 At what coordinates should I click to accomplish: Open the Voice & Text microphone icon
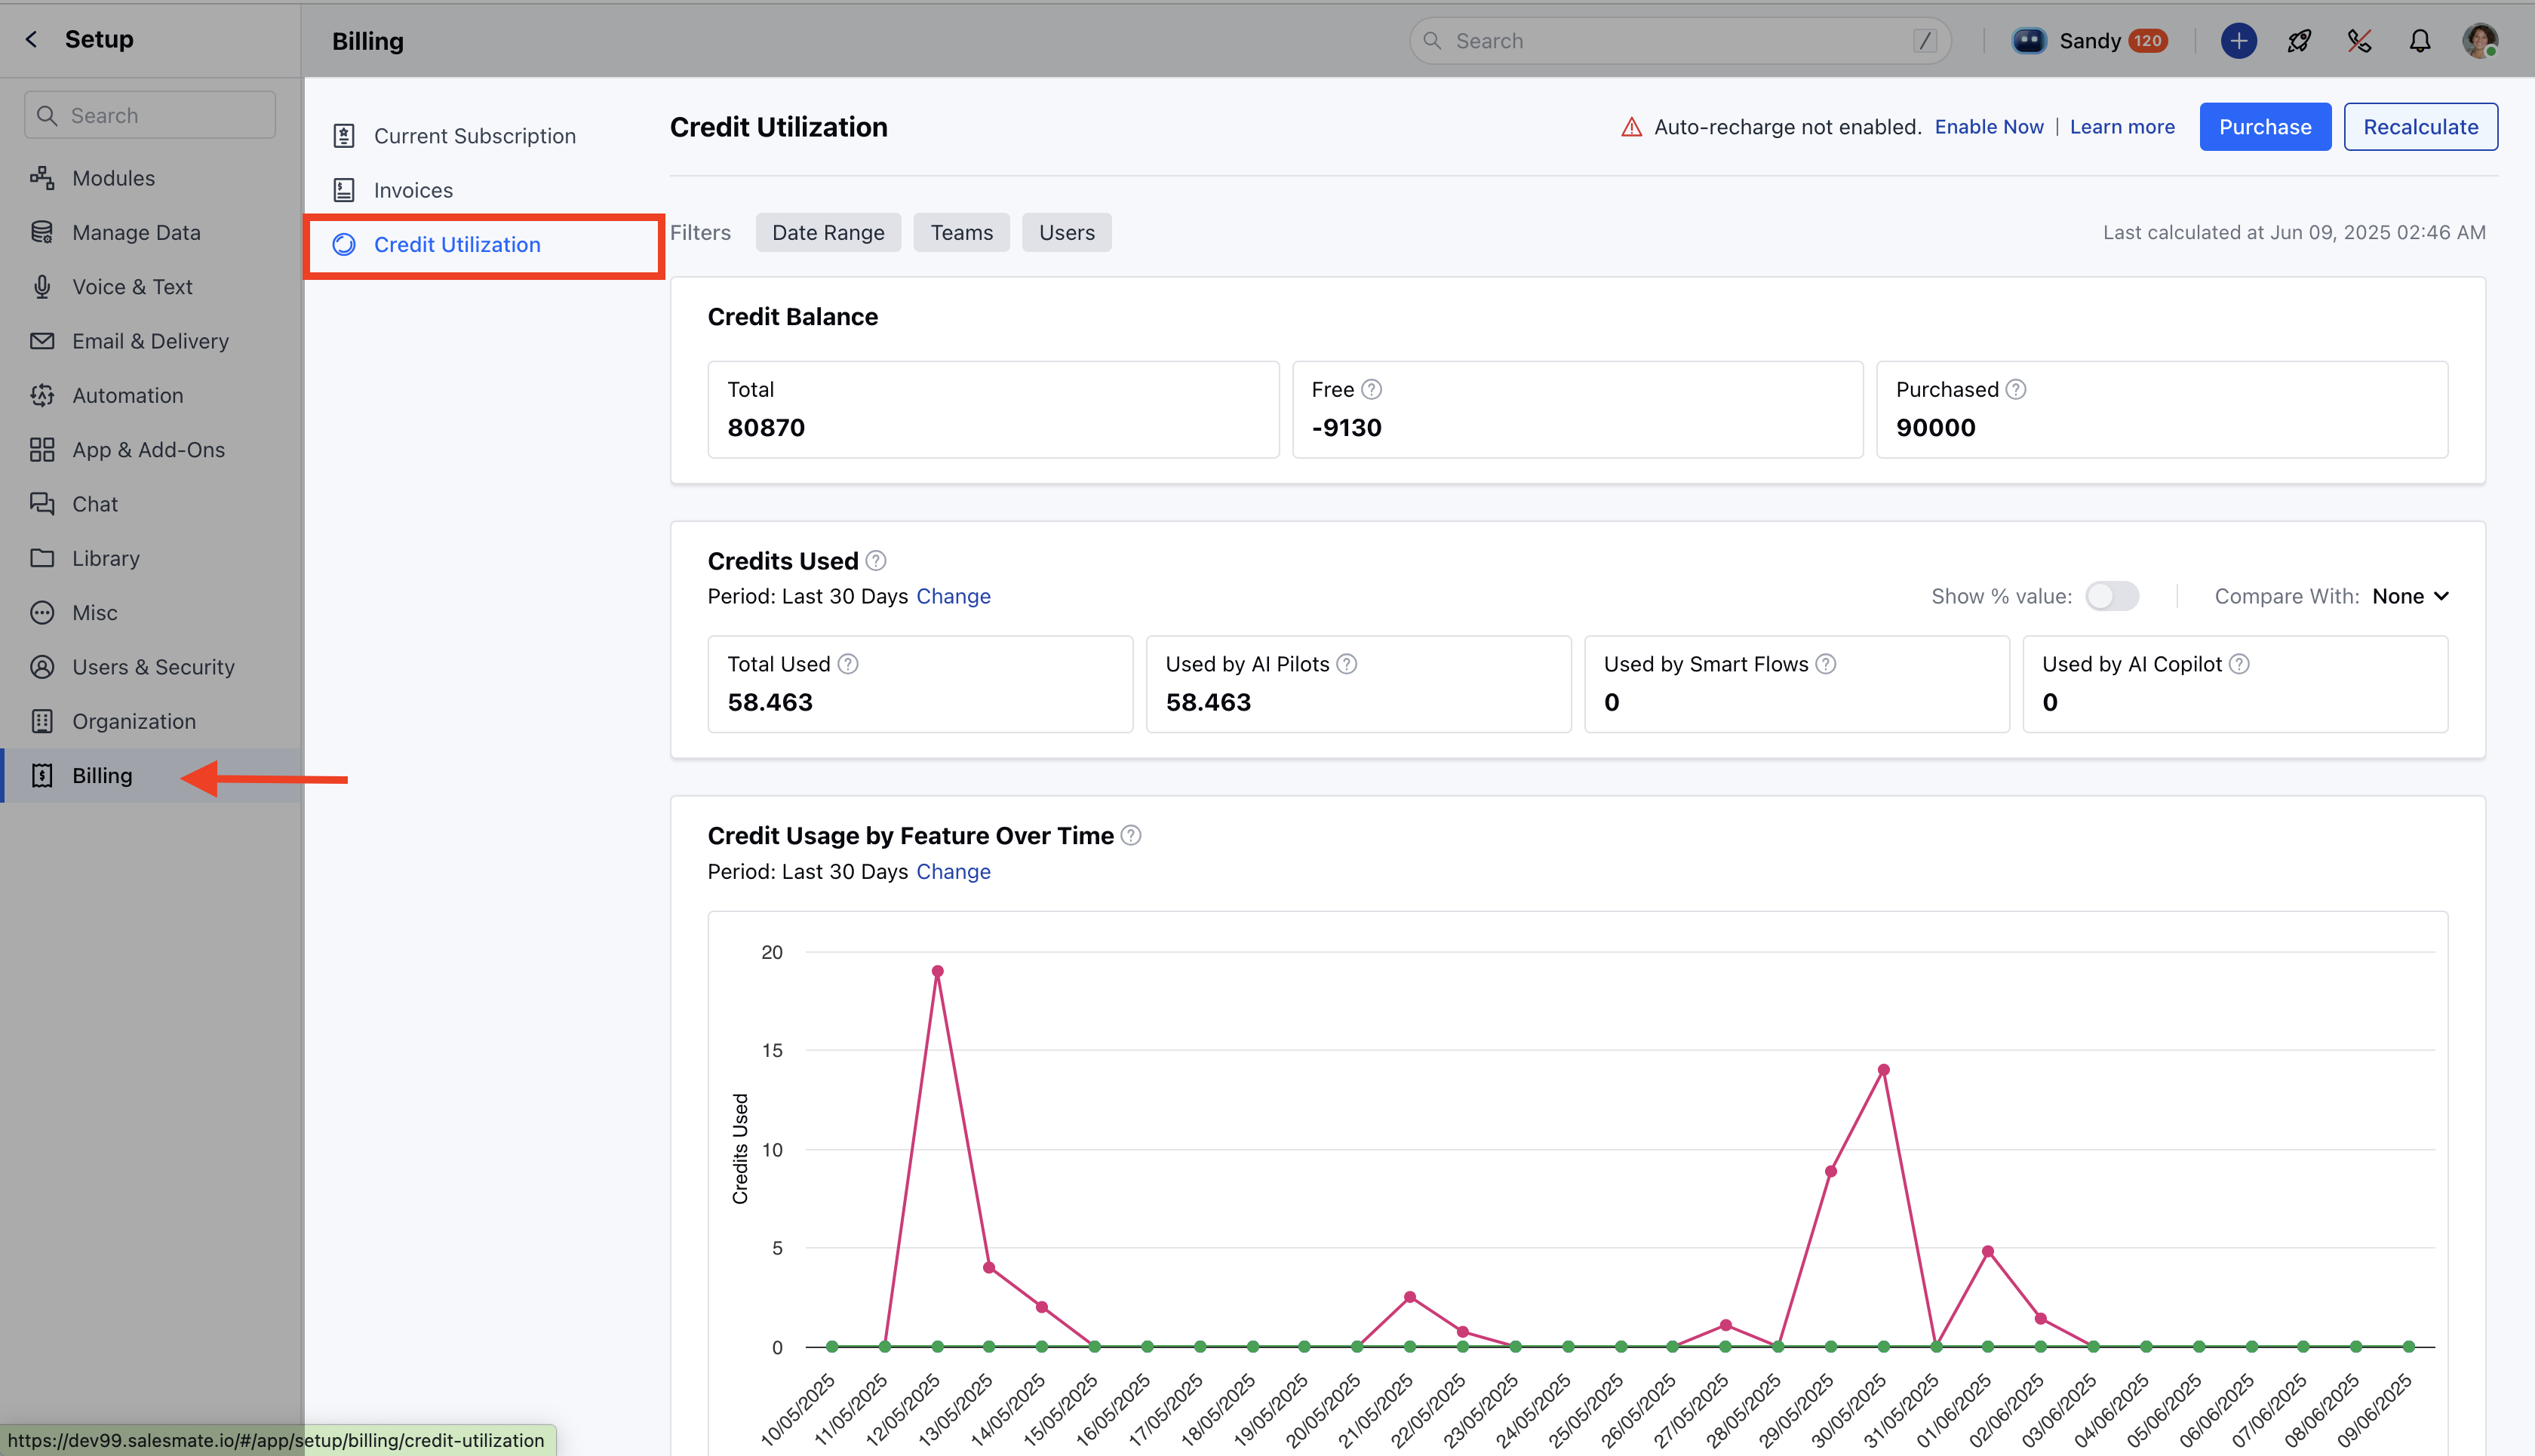tap(42, 287)
